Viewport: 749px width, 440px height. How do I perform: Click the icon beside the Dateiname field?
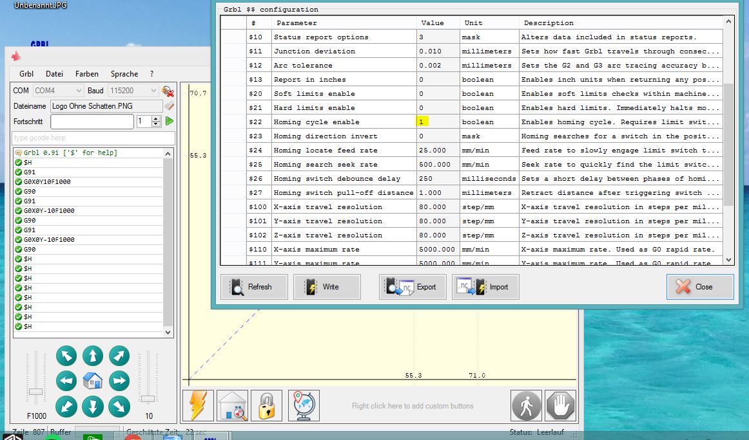169,106
